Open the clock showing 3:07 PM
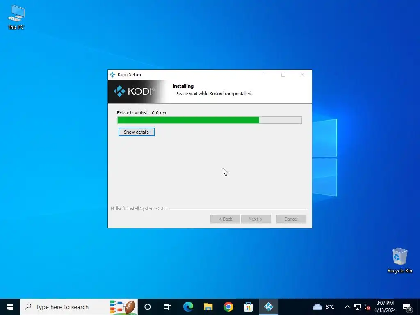 [x=385, y=307]
